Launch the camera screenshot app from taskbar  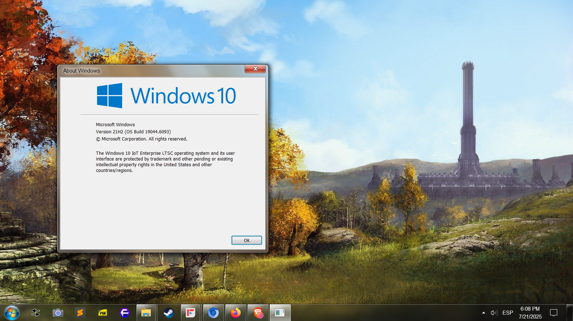tap(58, 313)
